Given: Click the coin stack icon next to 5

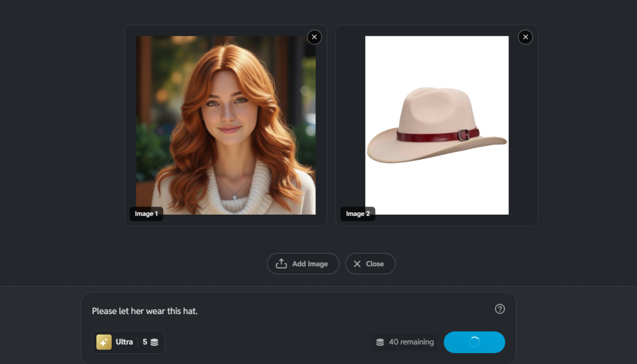Looking at the screenshot, I should 154,342.
